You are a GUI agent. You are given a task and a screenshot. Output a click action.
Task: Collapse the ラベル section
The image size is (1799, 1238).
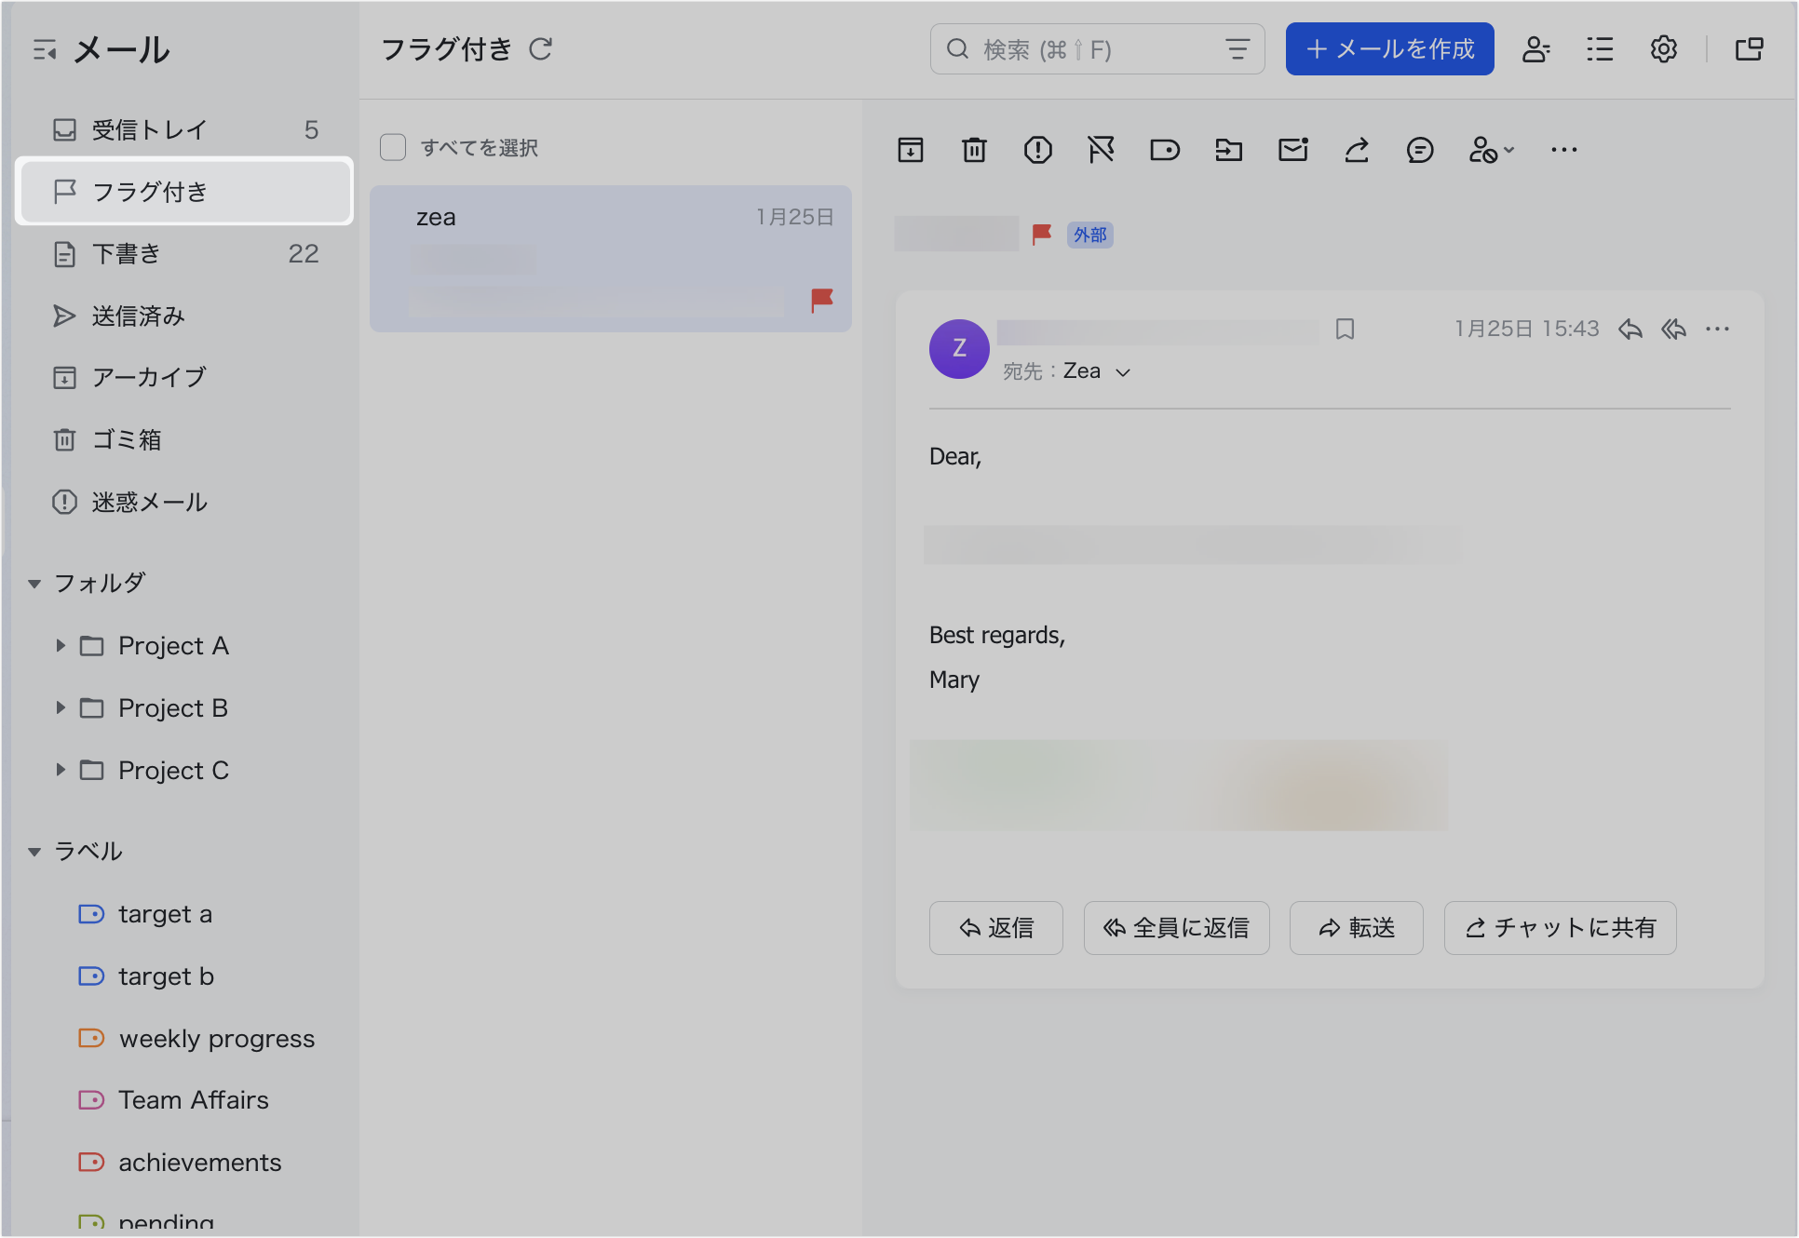coord(34,852)
